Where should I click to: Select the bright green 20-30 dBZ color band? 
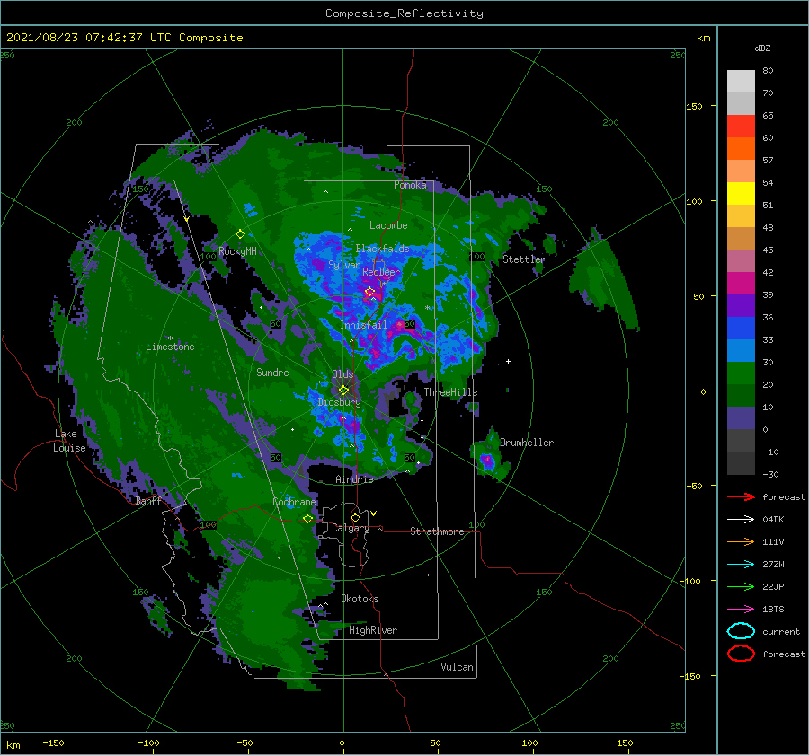(741, 373)
